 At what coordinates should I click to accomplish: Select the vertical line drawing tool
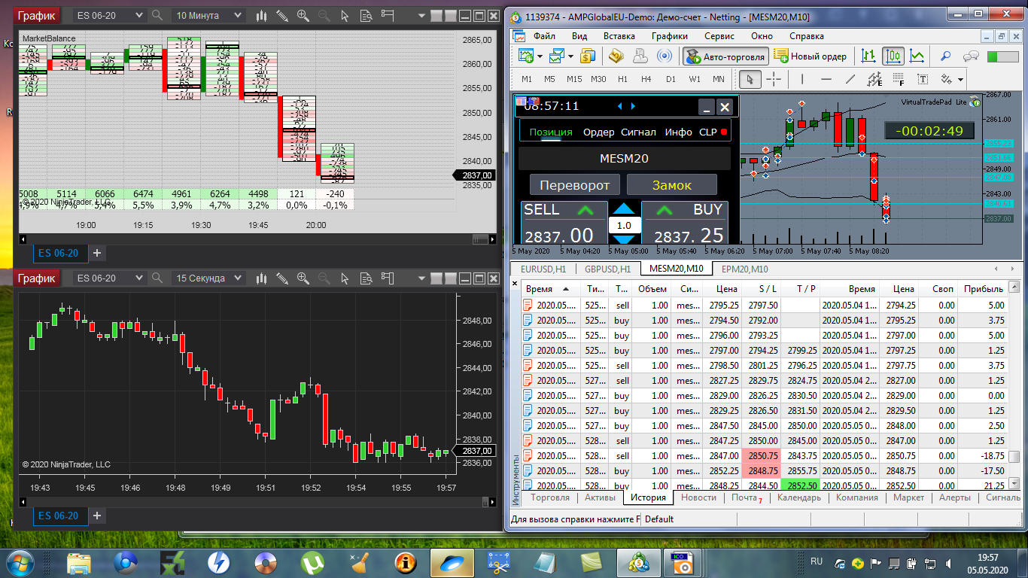tap(802, 79)
